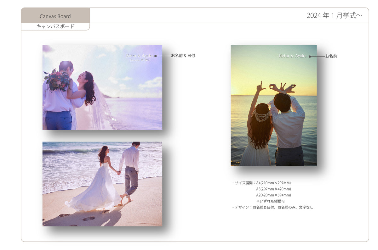Select the お名前＆日付 callout label
Image resolution: width=378 pixels, height=250 pixels.
click(183, 56)
